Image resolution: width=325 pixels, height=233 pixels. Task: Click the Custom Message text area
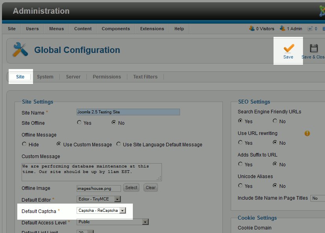click(x=91, y=172)
